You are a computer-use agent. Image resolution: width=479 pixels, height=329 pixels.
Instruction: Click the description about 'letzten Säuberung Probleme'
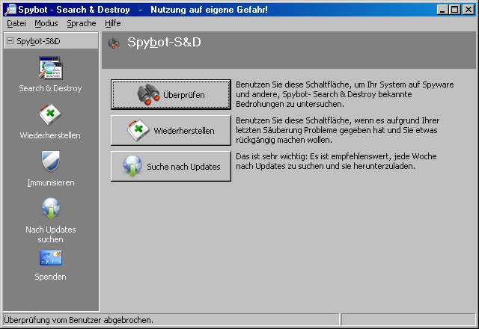click(338, 130)
